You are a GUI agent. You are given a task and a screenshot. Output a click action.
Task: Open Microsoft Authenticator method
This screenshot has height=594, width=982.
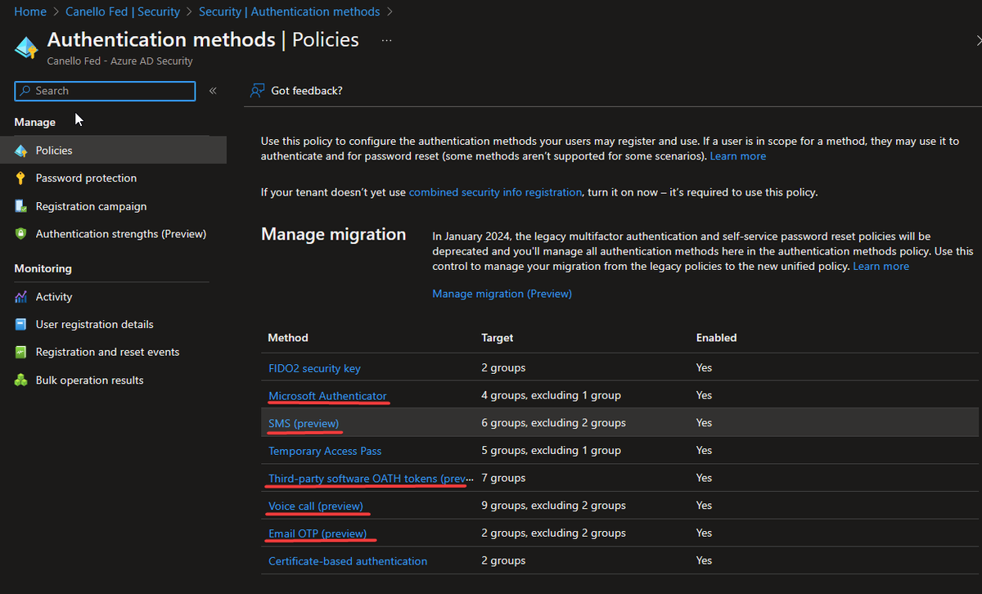327,396
